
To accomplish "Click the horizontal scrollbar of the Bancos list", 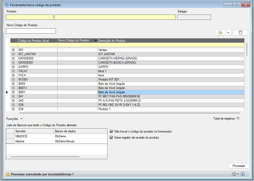I will click(45, 157).
